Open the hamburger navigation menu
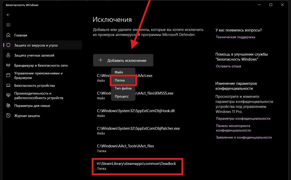Screen dimensions: 291x180 (8, 25)
